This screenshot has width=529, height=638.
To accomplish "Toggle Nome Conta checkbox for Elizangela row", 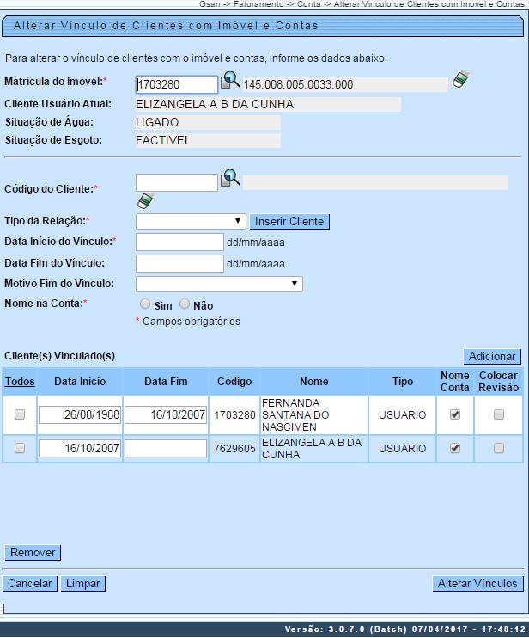I will pos(455,448).
